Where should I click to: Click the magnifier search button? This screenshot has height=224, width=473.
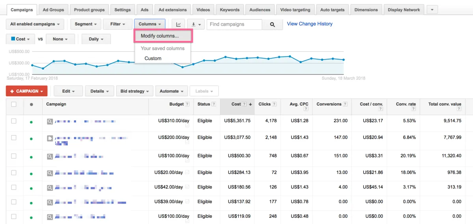coord(272,24)
